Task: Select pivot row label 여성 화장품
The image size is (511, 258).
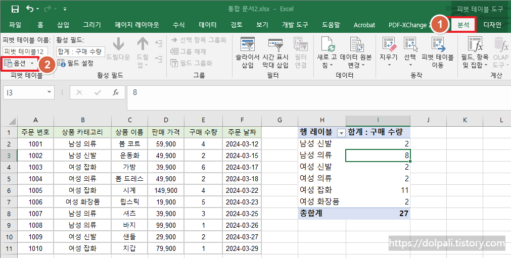Action: click(x=321, y=202)
